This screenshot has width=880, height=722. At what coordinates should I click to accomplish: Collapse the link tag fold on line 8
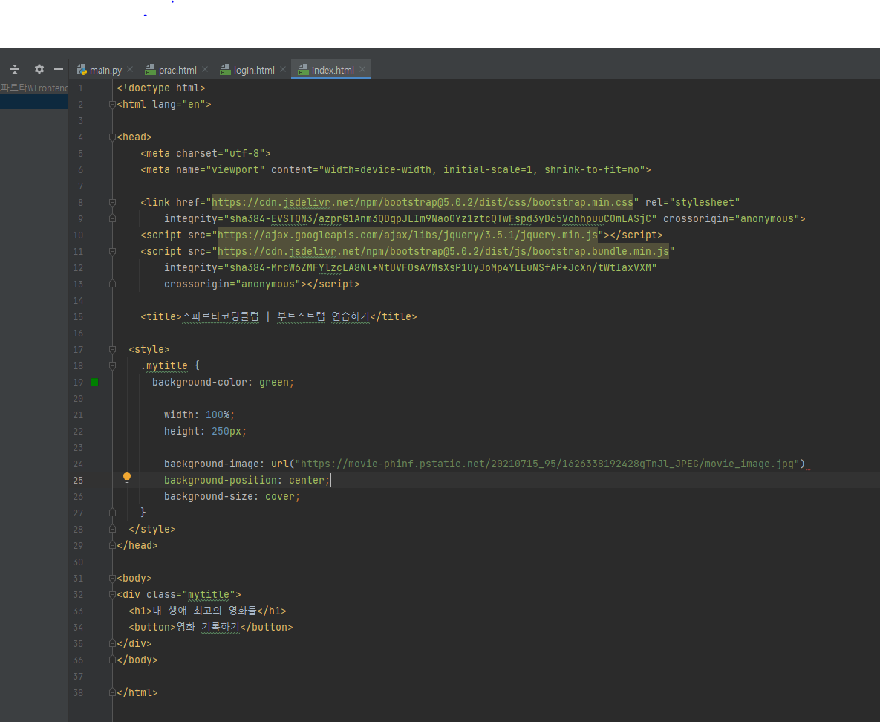(x=112, y=203)
